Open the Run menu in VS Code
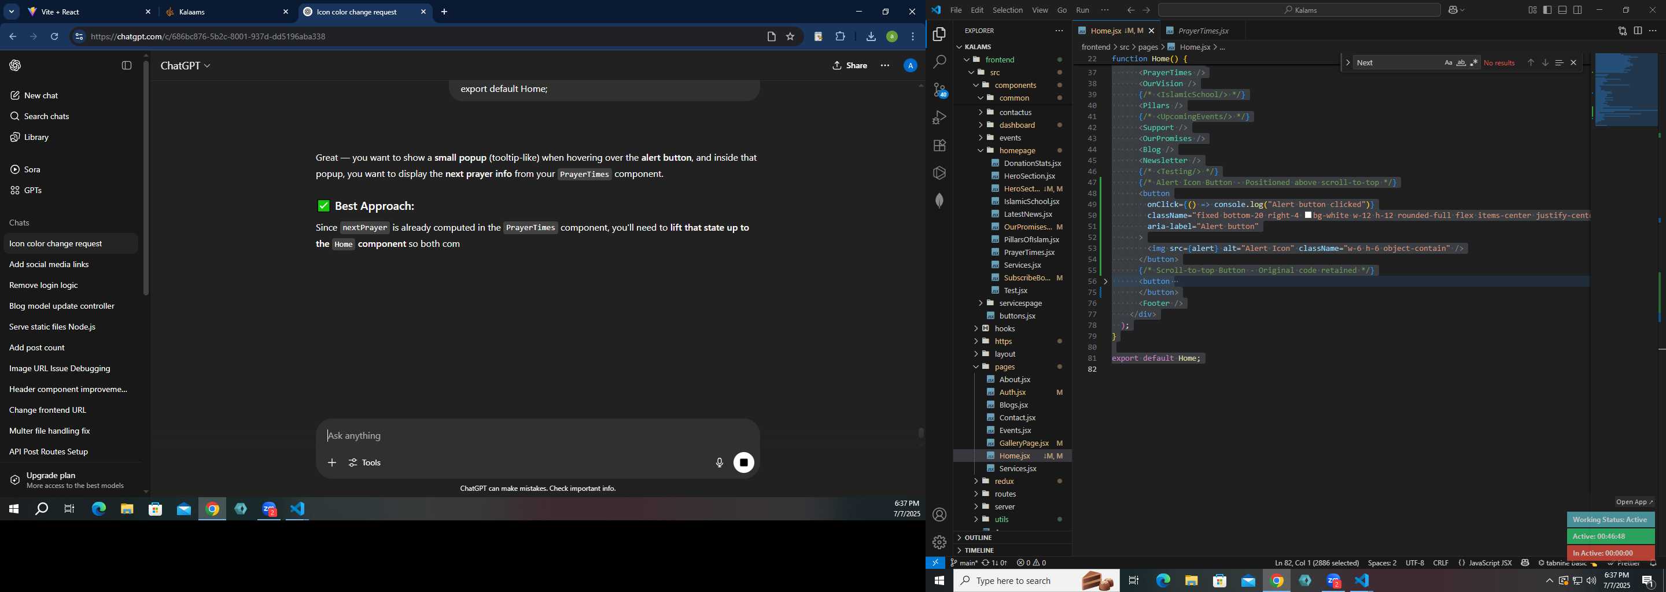Viewport: 1666px width, 592px height. pyautogui.click(x=1083, y=10)
